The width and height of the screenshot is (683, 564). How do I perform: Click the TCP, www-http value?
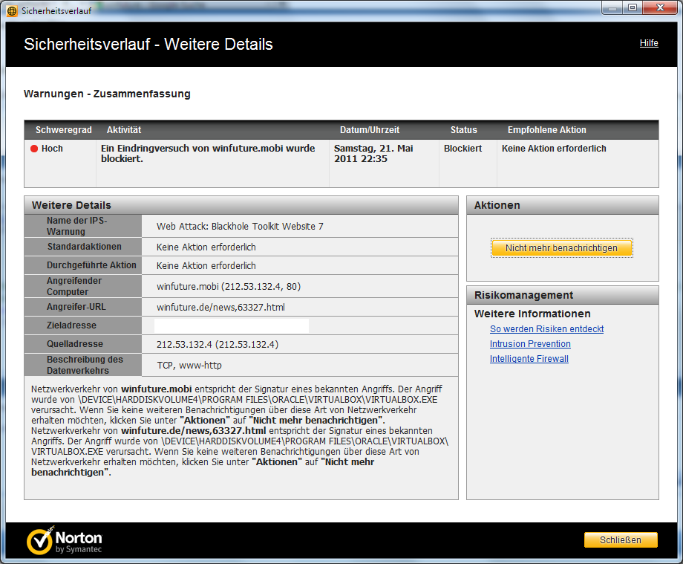[189, 366]
